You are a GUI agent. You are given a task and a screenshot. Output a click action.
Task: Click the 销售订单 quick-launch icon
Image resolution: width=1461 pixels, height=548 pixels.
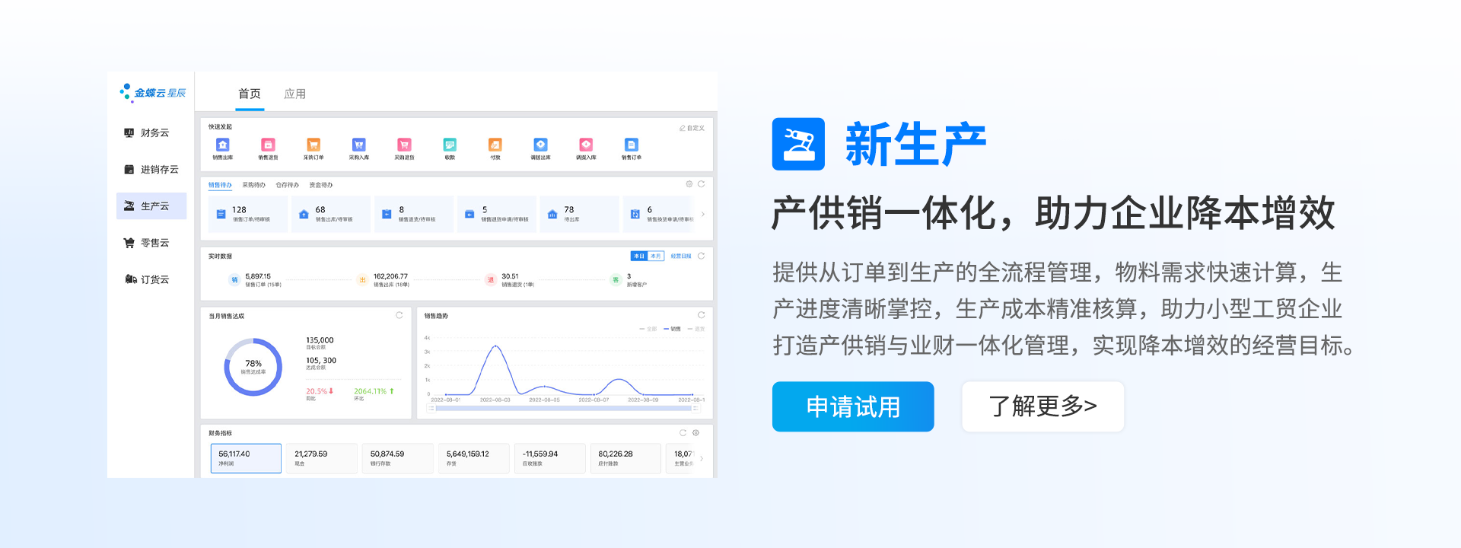tap(631, 145)
